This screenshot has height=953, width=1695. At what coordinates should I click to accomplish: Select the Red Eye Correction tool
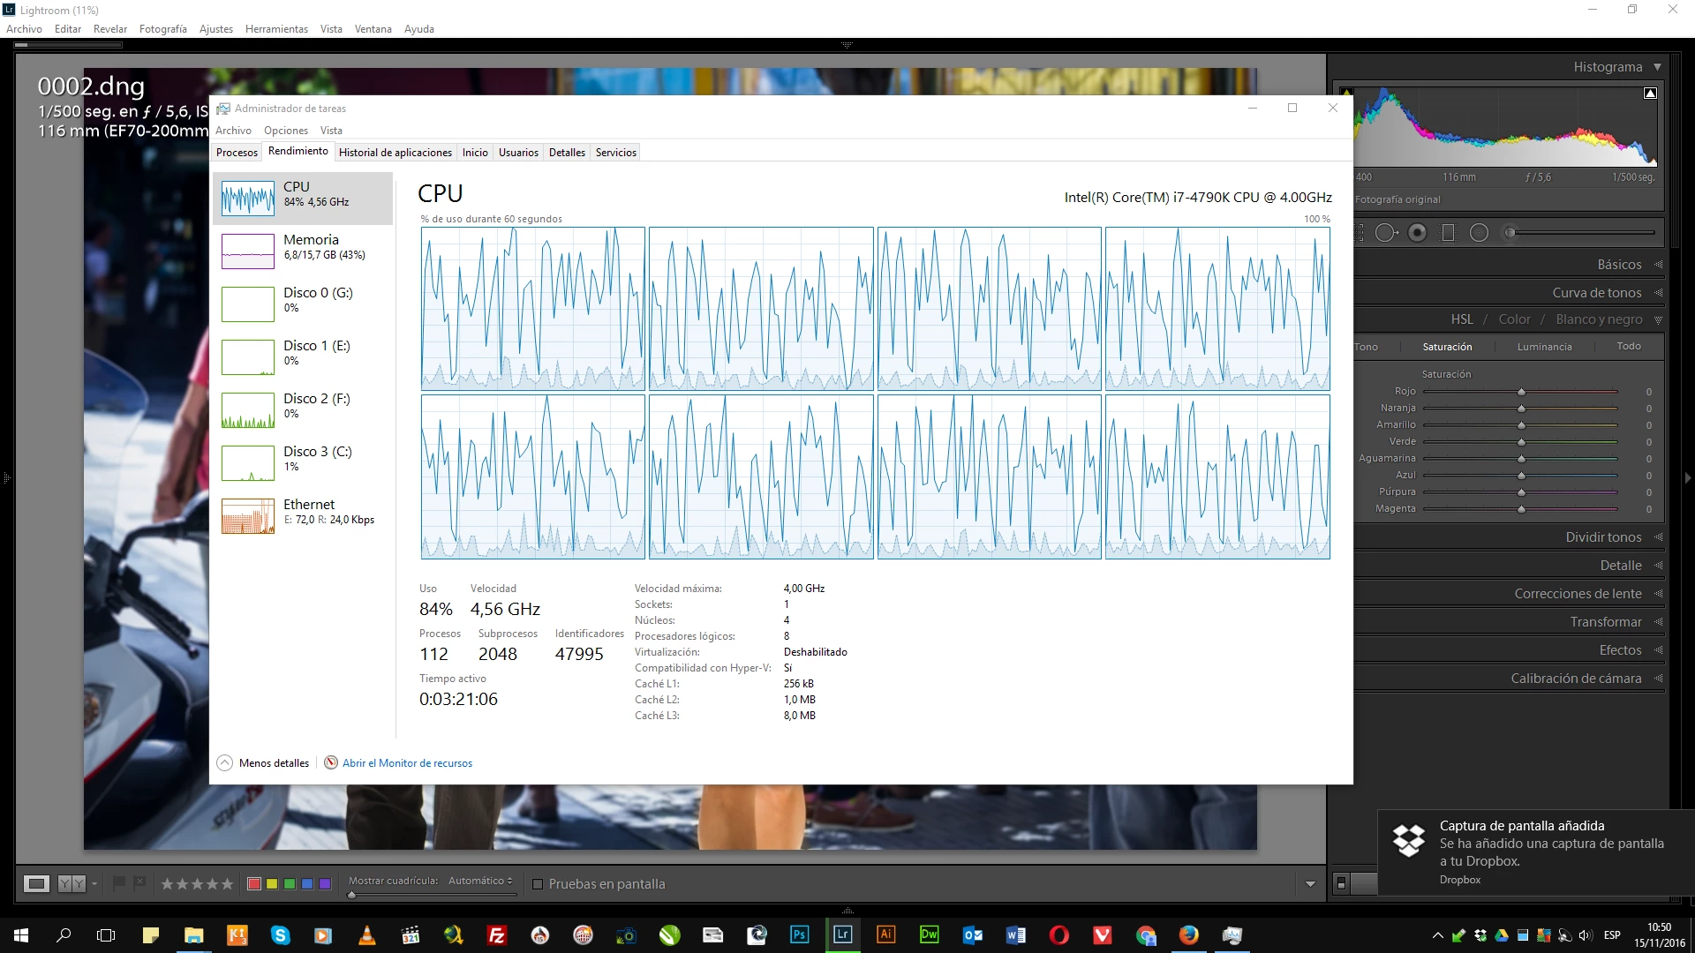click(1418, 233)
